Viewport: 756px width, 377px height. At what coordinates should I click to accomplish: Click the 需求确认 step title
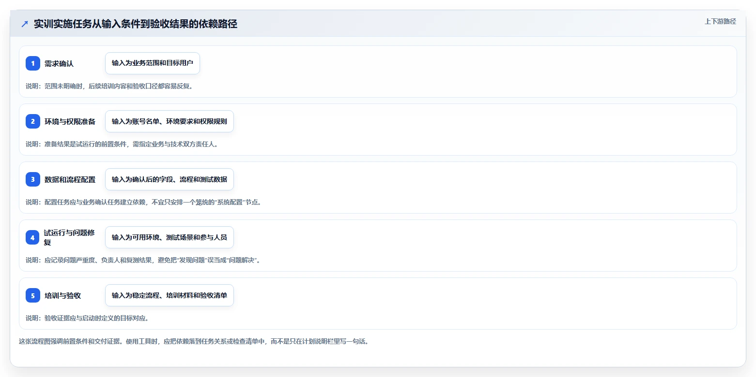59,63
